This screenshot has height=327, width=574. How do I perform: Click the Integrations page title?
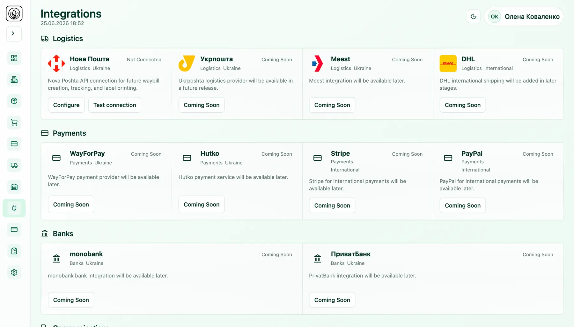click(71, 14)
